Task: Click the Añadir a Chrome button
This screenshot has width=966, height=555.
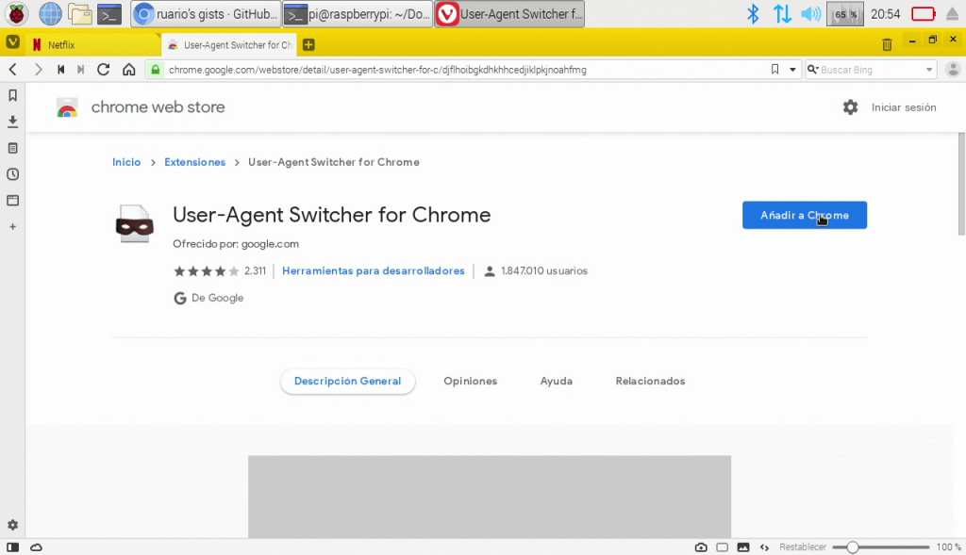Action: tap(805, 215)
